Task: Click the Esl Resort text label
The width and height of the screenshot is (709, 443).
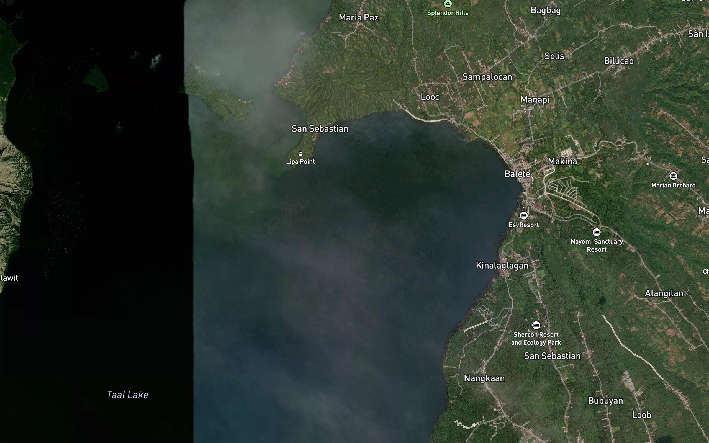Action: click(523, 225)
